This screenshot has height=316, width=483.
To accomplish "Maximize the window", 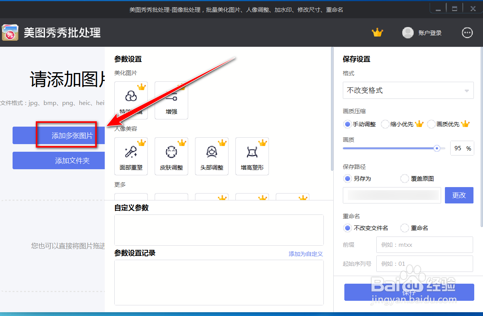I will pos(454,9).
